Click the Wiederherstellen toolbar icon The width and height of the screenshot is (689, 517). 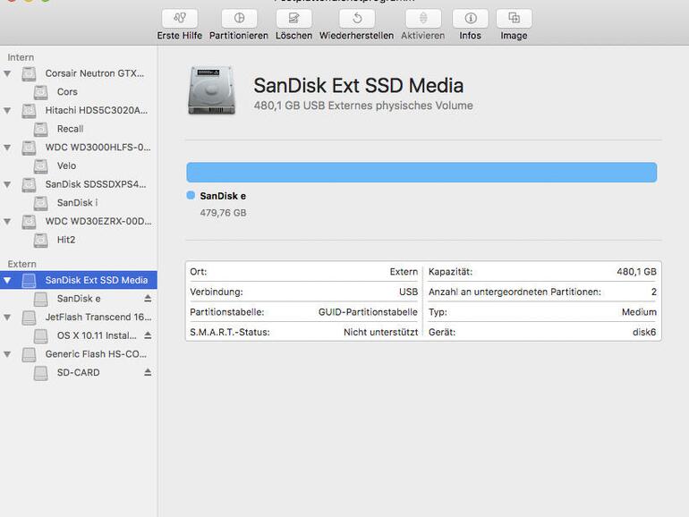pyautogui.click(x=356, y=19)
